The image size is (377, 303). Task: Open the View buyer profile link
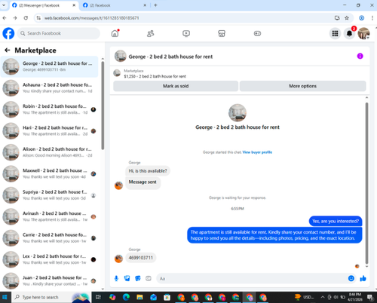257,152
